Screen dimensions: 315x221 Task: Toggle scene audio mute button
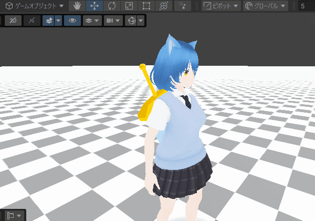click(32, 21)
